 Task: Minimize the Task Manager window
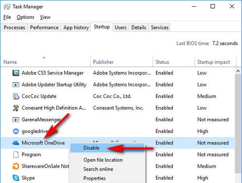click(x=194, y=7)
